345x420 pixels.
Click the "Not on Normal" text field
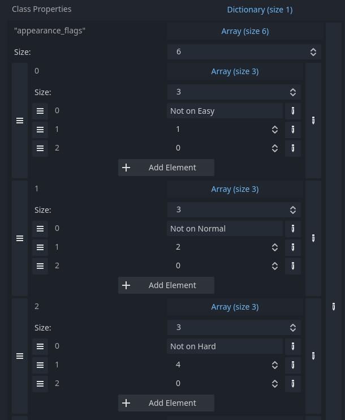[225, 229]
